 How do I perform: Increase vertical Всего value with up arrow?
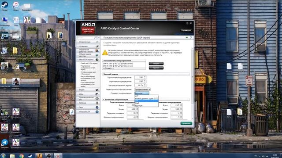pos(181,104)
